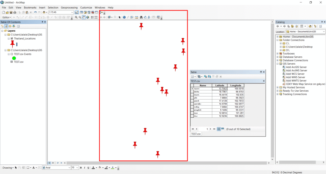Switch TOC to List By Drawing Order
Viewport: 326px width, 174px height.
(3, 26)
